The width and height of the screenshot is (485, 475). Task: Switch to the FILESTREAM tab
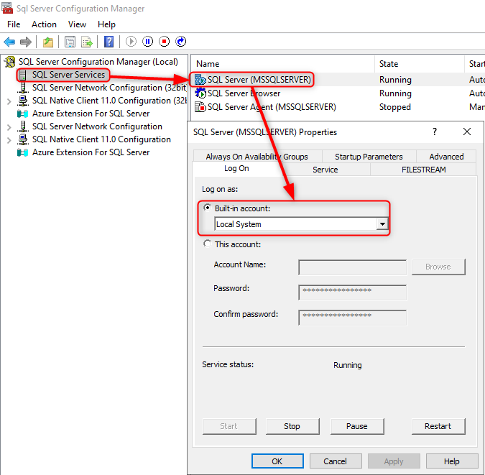point(423,170)
